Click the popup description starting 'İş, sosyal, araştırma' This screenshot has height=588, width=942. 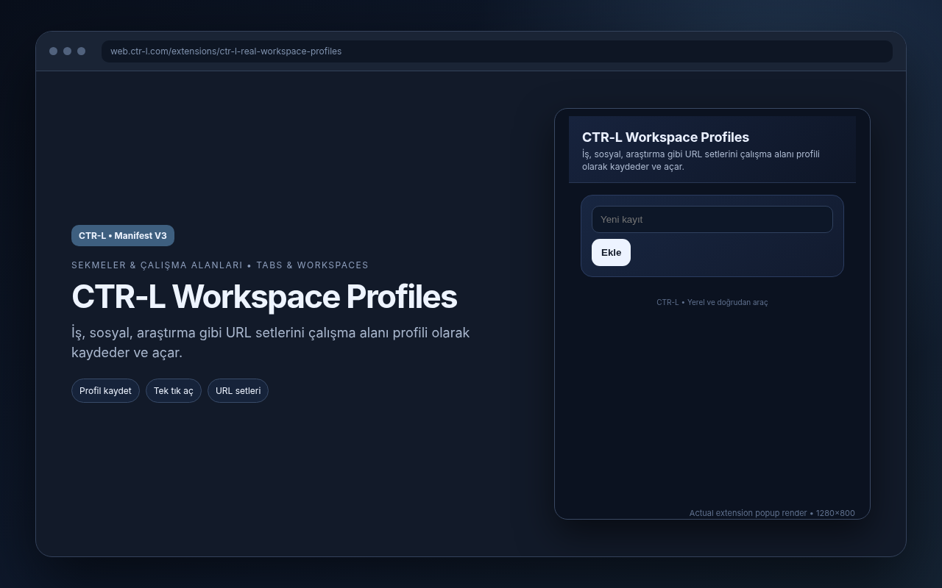701,160
